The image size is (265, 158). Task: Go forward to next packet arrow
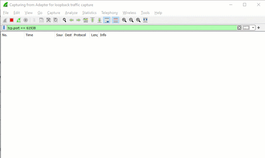click(x=78, y=20)
